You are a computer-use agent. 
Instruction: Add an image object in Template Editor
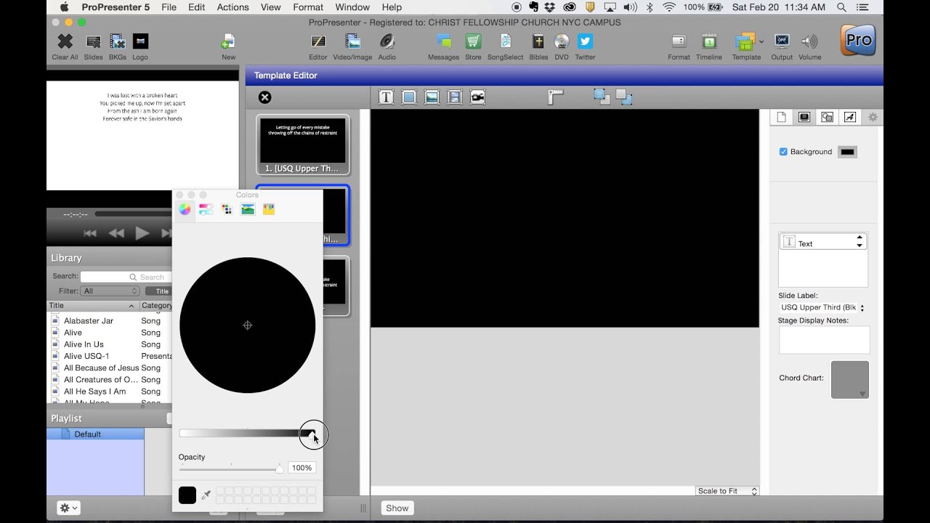point(432,97)
